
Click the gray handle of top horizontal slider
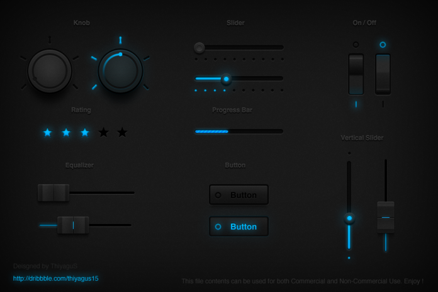[x=199, y=47]
